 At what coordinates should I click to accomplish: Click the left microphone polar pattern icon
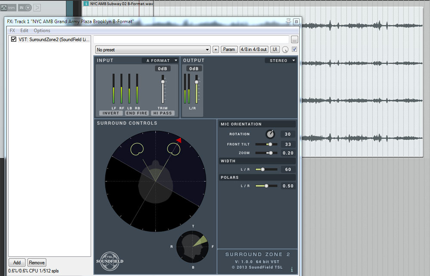coord(137,149)
